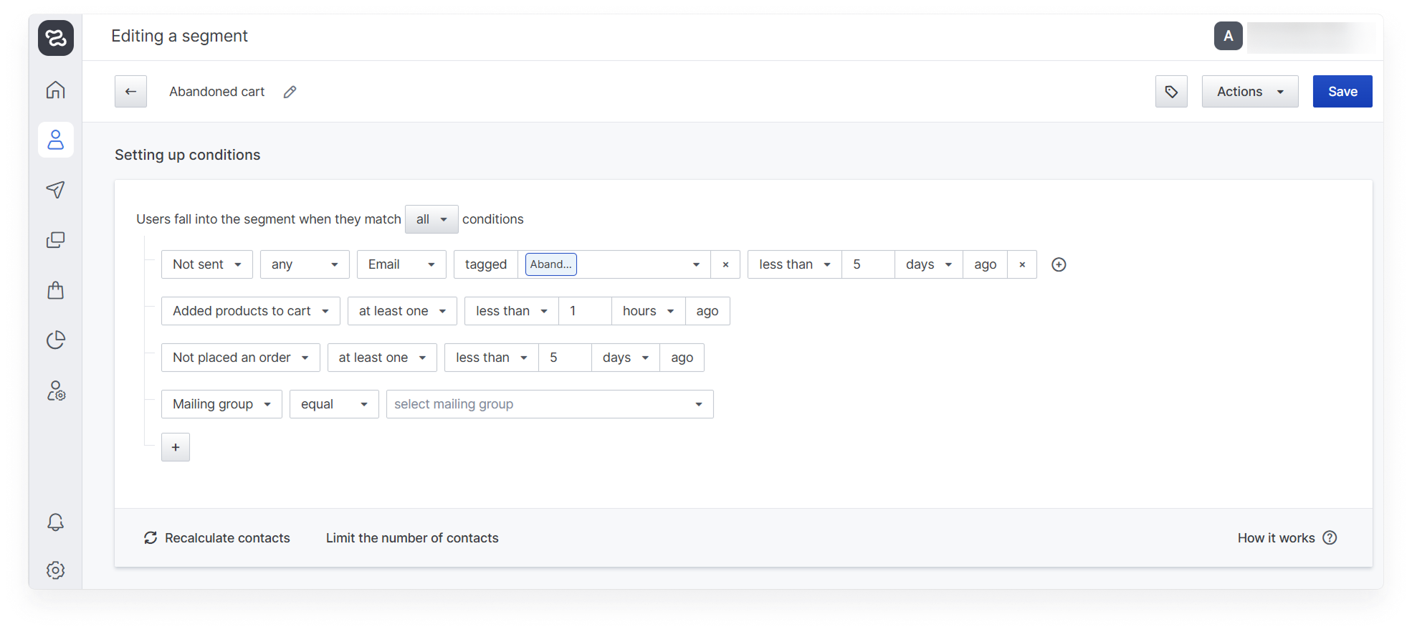Open settings gear icon in sidebar
This screenshot has height=632, width=1412.
[55, 570]
